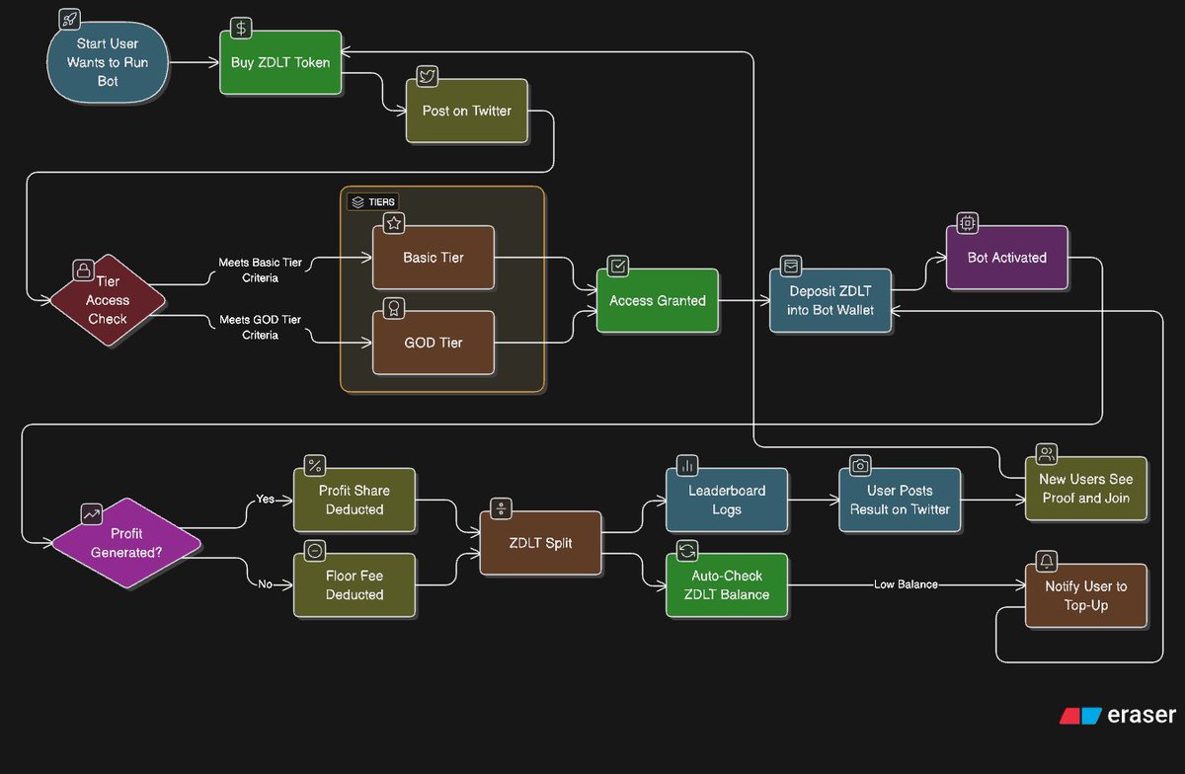Select the Basic Tier node

coord(433,258)
